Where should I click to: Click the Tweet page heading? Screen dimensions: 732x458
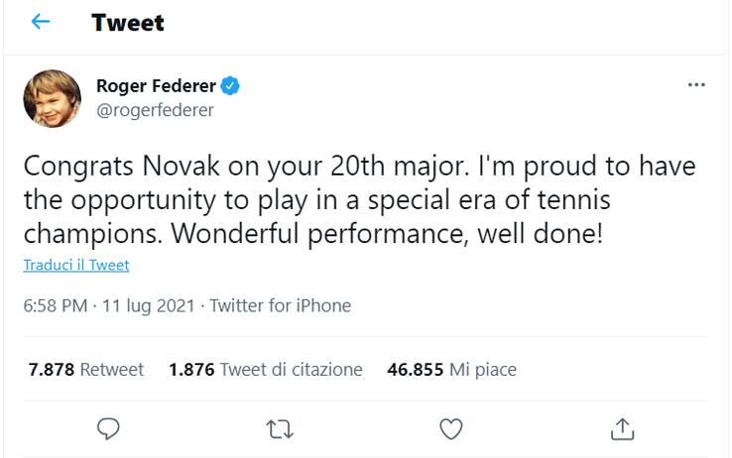click(128, 22)
